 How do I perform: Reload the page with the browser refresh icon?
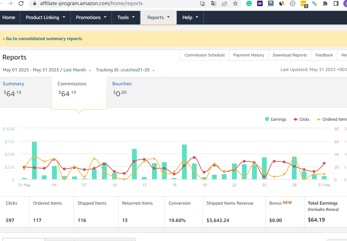(21, 3)
